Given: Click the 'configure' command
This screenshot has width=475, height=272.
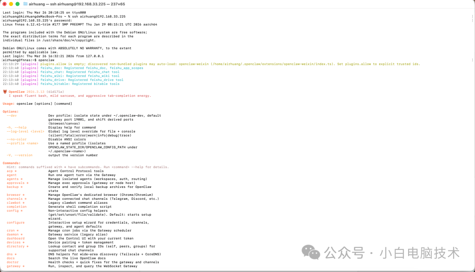Looking at the screenshot, I should (15, 222).
